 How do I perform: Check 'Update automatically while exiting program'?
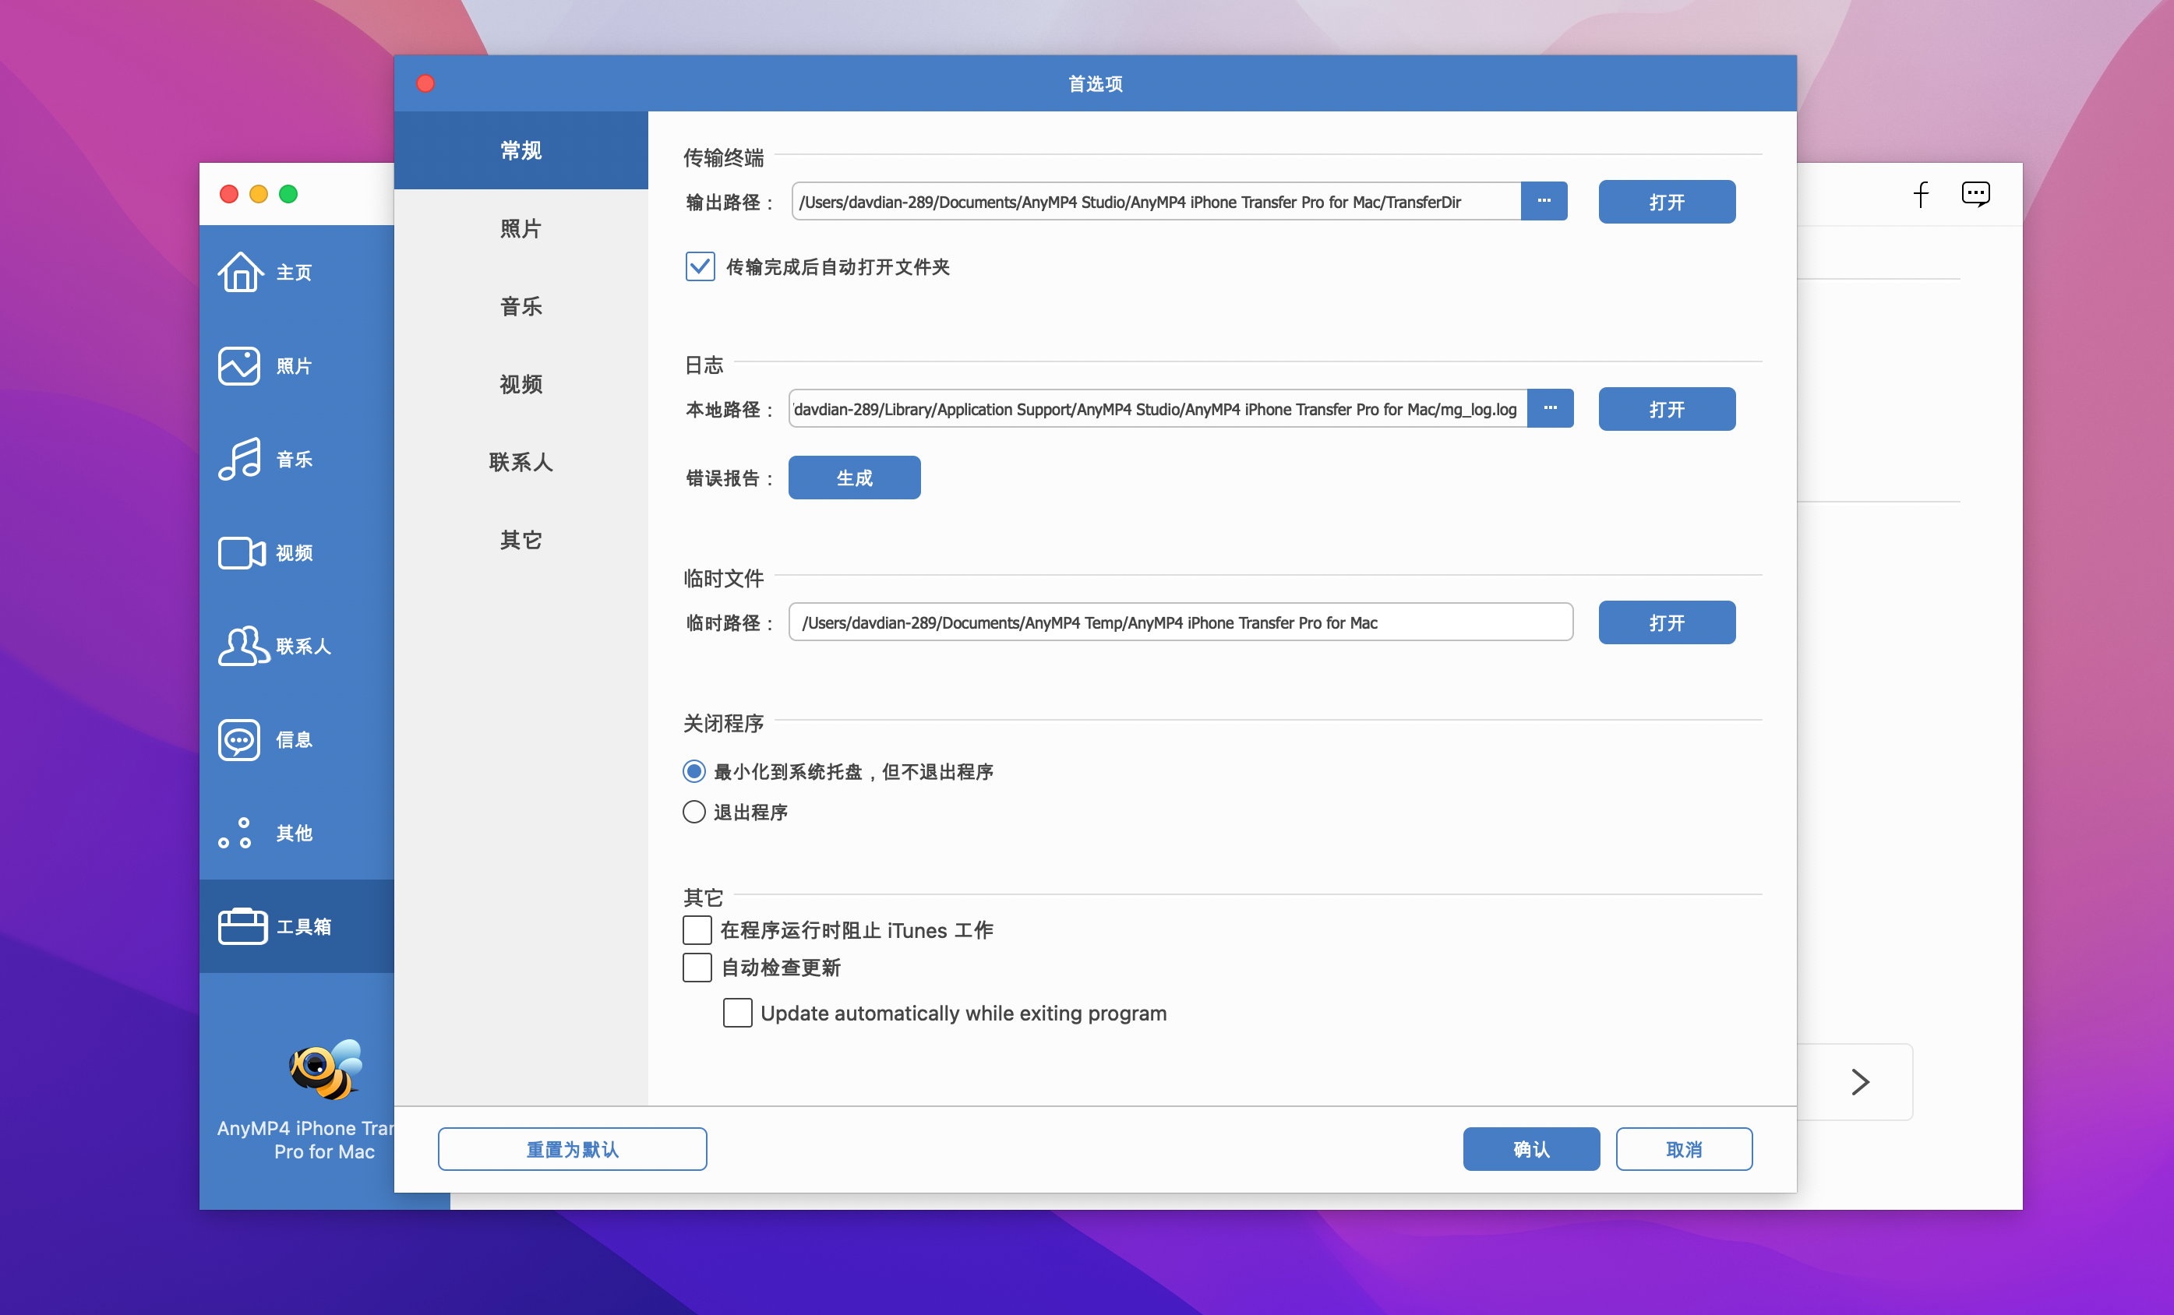click(x=738, y=1013)
